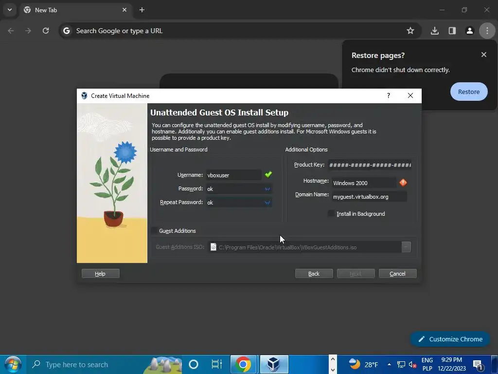Open Chrome side panel icon

pos(452,31)
